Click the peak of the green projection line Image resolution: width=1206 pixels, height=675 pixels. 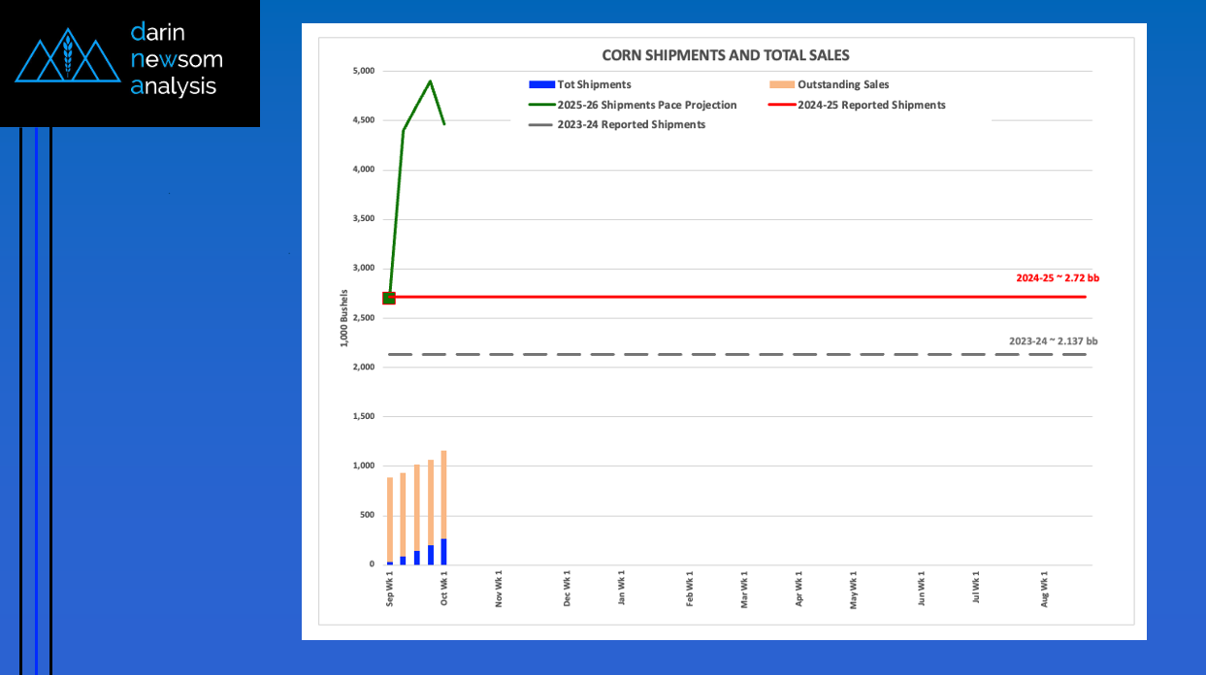[x=430, y=81]
